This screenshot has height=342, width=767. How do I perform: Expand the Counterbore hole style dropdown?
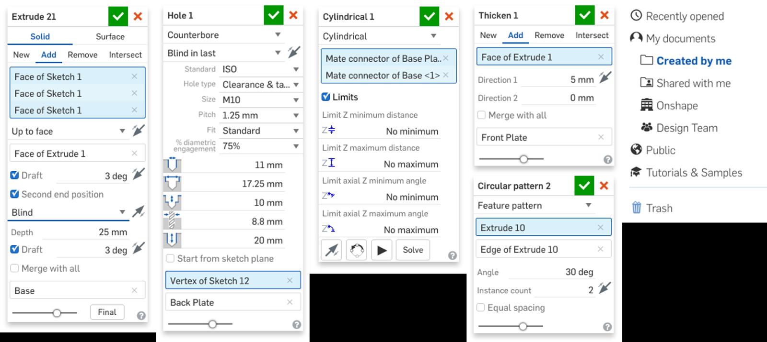click(278, 35)
